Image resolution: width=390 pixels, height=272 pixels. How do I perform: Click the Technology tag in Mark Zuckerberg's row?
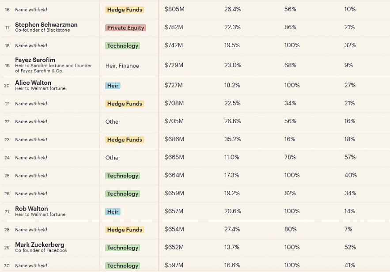click(122, 248)
